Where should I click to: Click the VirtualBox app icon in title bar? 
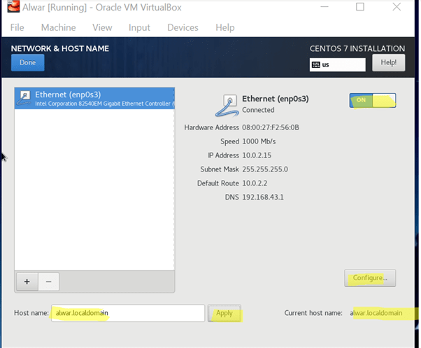[12, 7]
